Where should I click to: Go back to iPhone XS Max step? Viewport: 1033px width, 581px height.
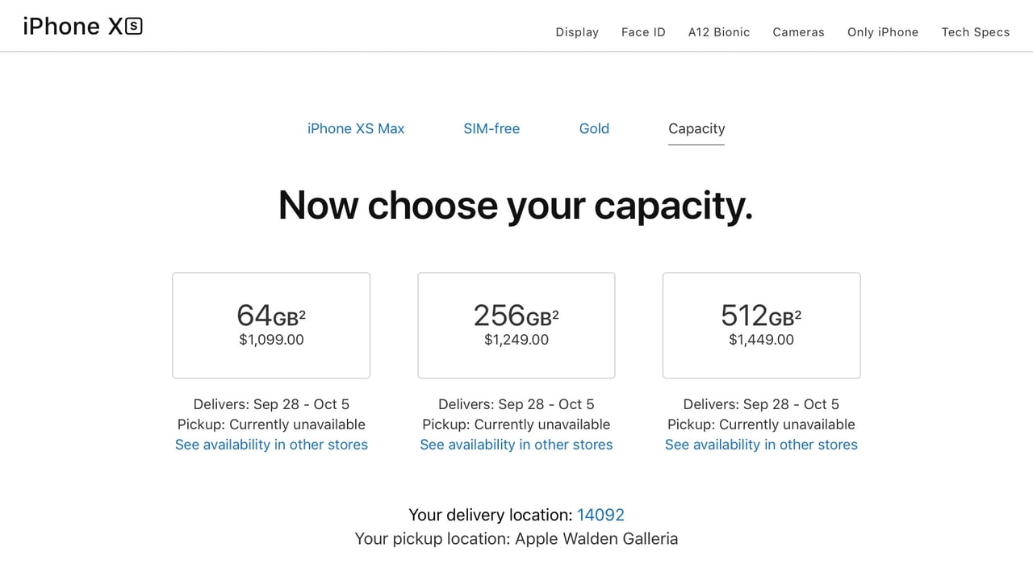coord(356,128)
